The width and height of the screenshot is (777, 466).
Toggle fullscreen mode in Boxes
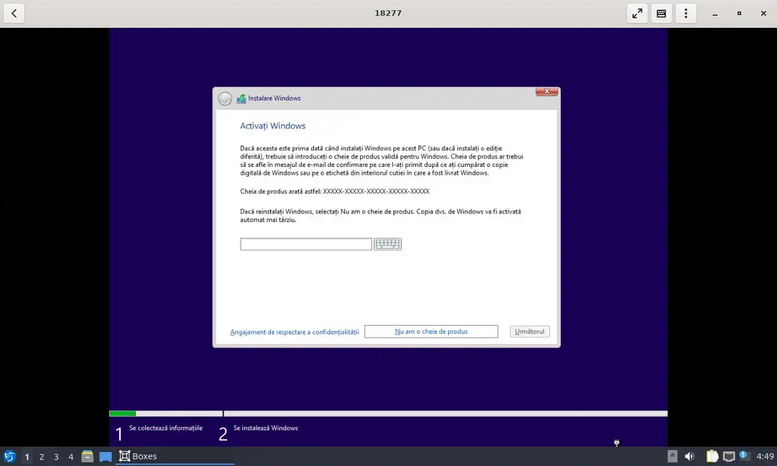[637, 13]
